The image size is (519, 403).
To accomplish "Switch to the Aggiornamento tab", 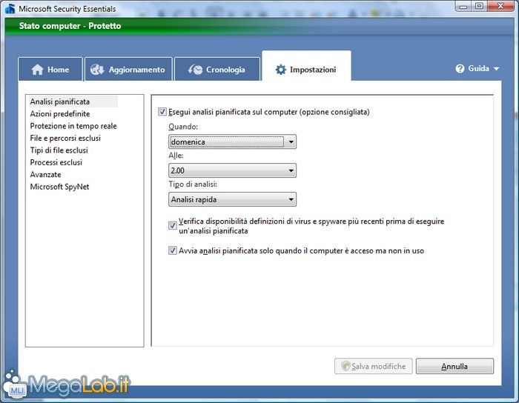I will pyautogui.click(x=128, y=69).
